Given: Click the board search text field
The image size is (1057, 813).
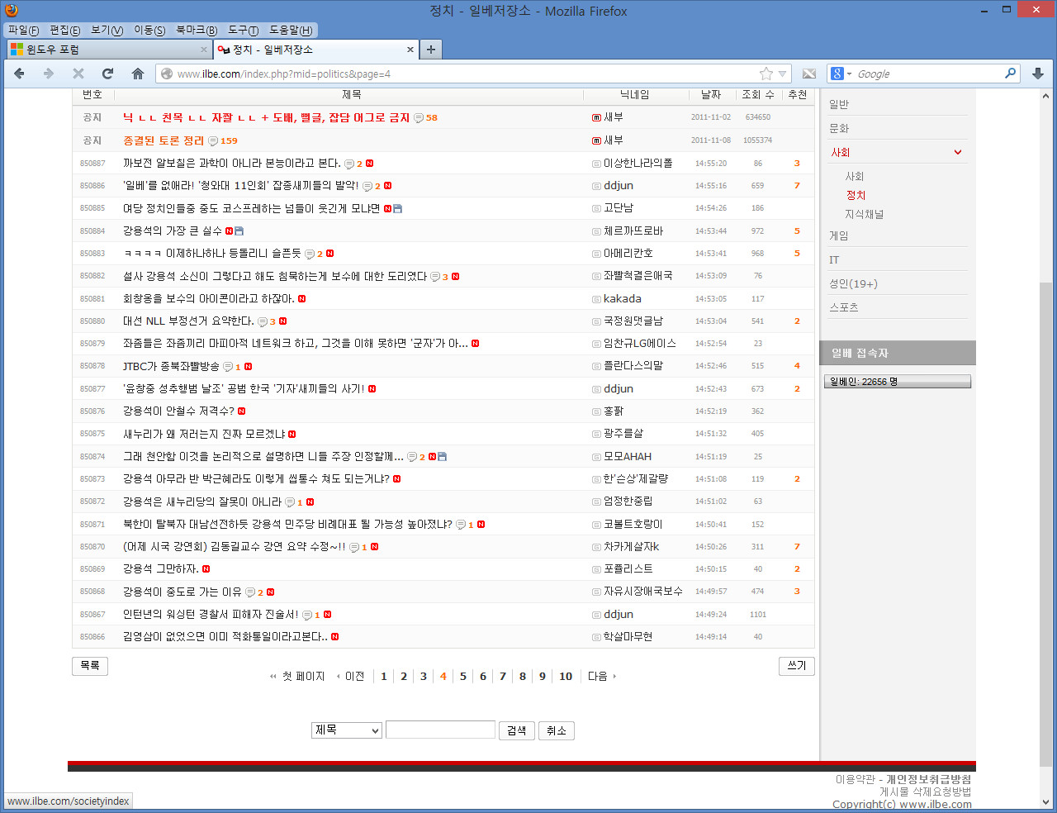Looking at the screenshot, I should tap(440, 730).
